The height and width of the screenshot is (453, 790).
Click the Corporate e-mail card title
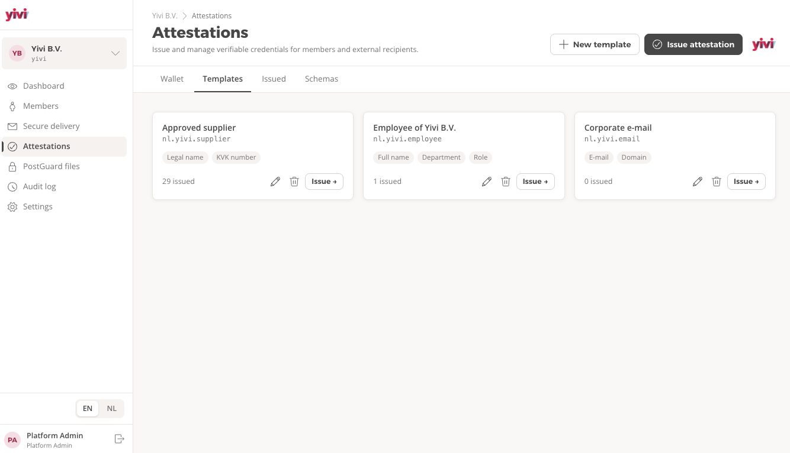pyautogui.click(x=618, y=128)
